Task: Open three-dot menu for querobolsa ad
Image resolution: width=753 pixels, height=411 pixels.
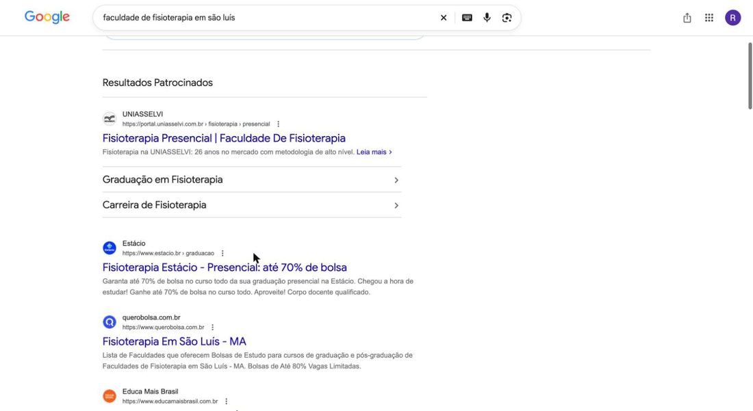Action: coord(212,327)
